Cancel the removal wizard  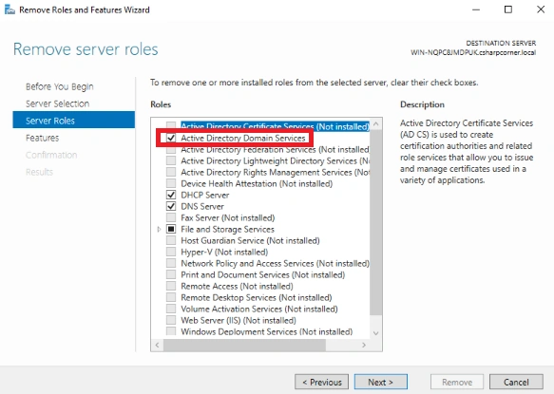coord(516,382)
